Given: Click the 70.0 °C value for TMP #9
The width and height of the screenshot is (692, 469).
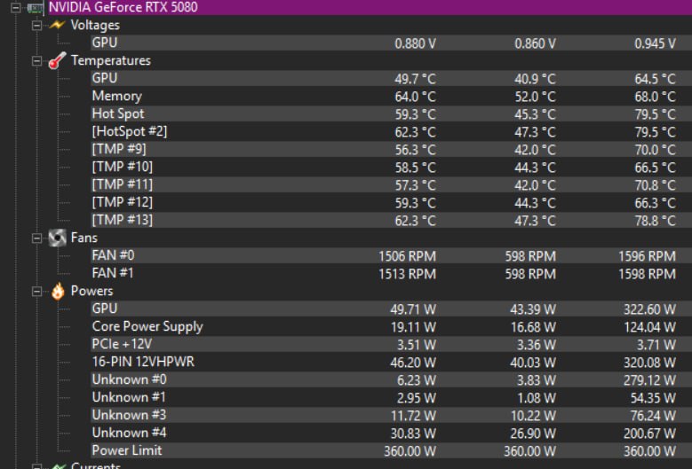Looking at the screenshot, I should (x=655, y=150).
